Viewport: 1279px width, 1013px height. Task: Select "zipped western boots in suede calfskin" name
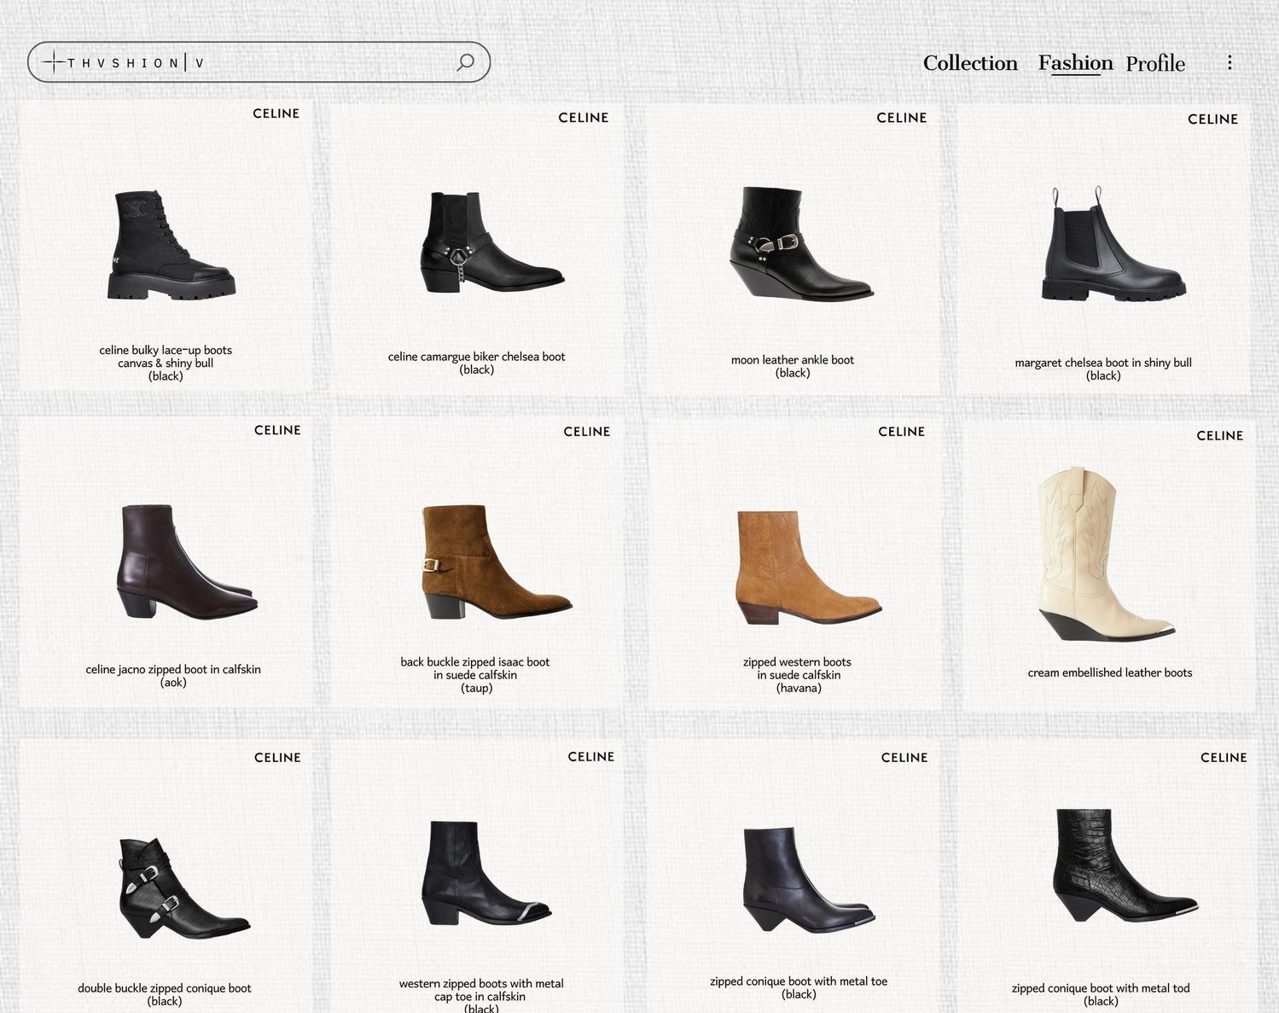(x=798, y=668)
